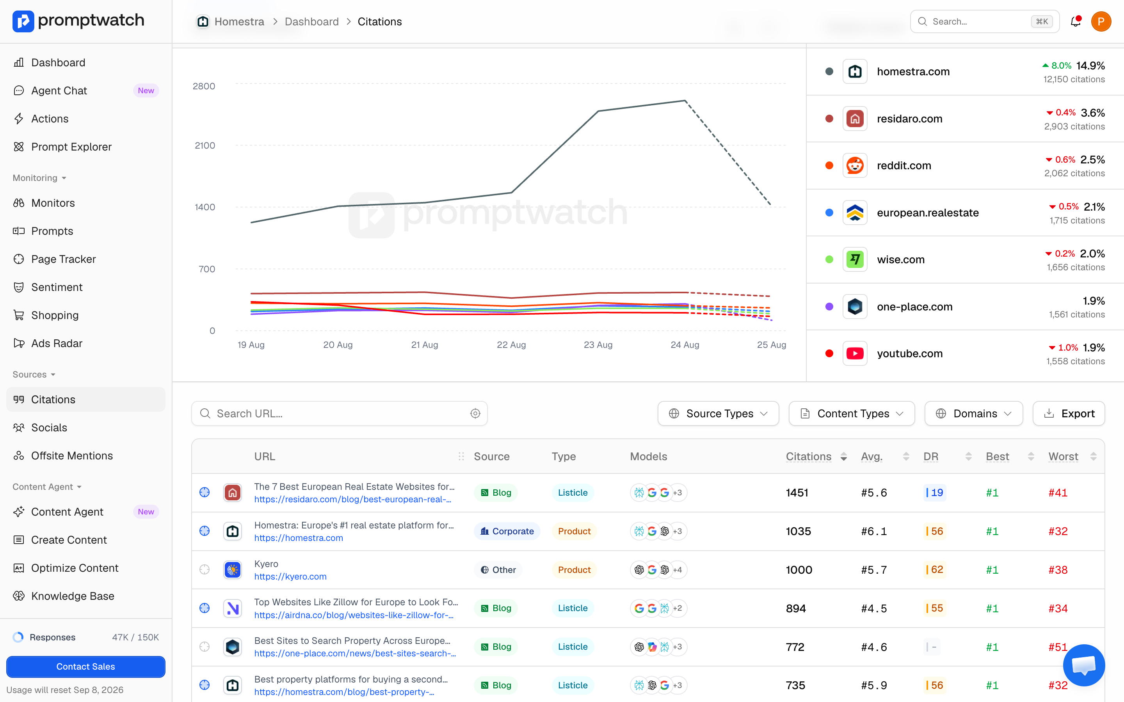Image resolution: width=1124 pixels, height=702 pixels.
Task: Go to Prompt Explorer
Action: 86,147
